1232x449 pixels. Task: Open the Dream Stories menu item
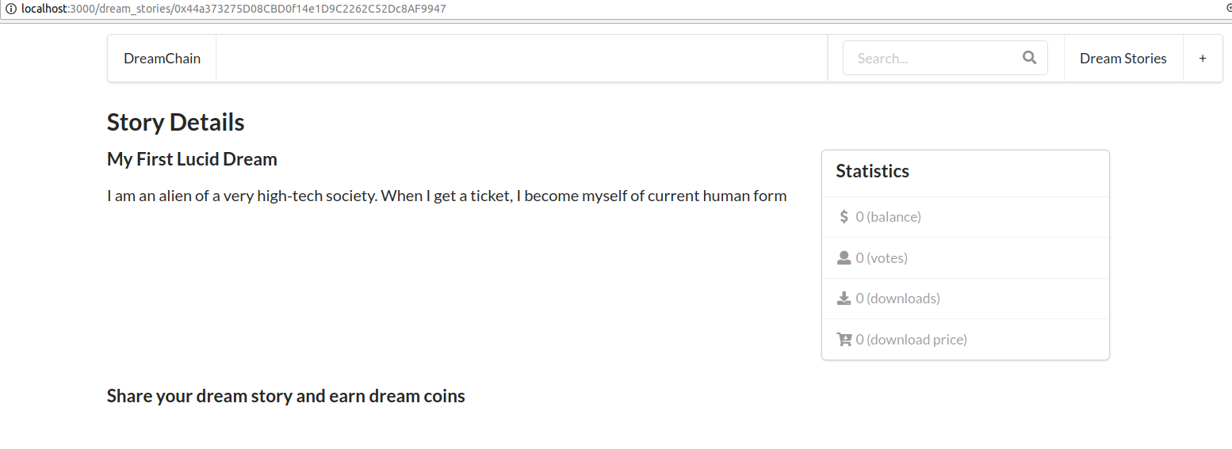click(x=1123, y=59)
